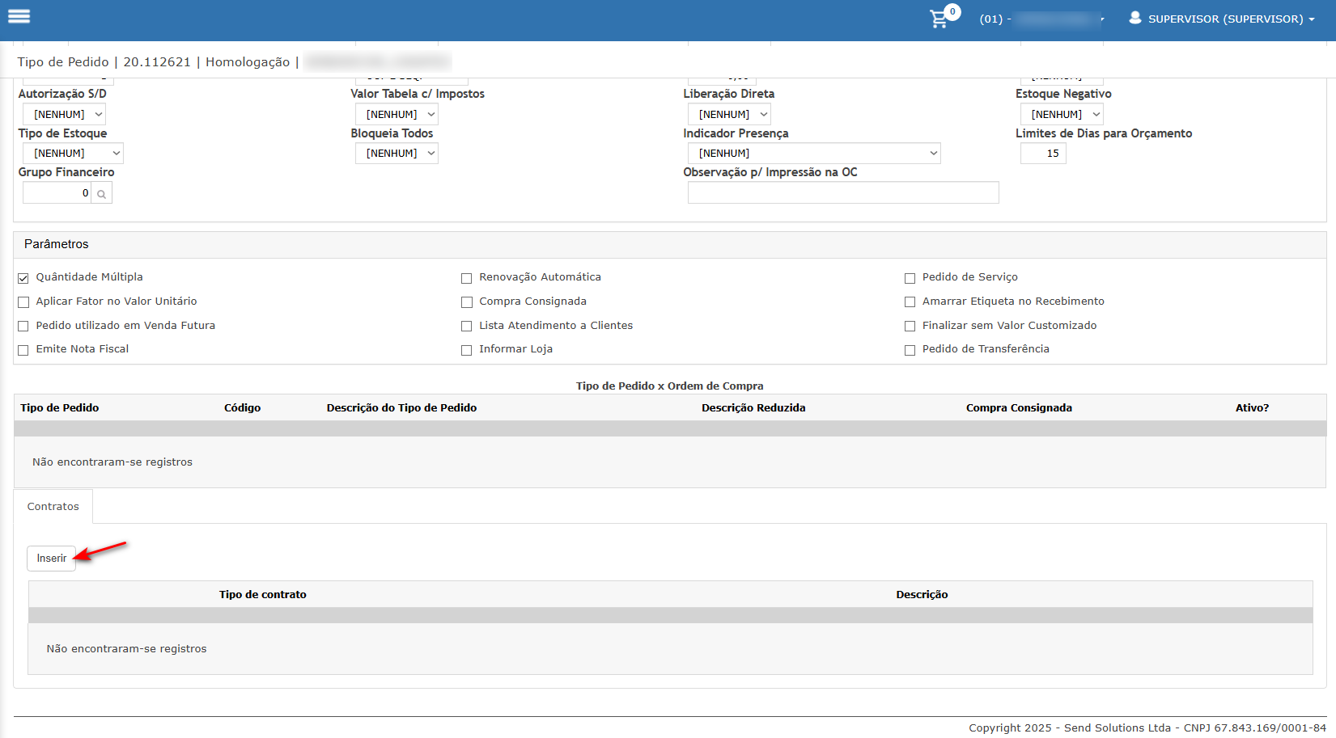Enable Emite Nota Fiscal checkbox

click(x=23, y=350)
